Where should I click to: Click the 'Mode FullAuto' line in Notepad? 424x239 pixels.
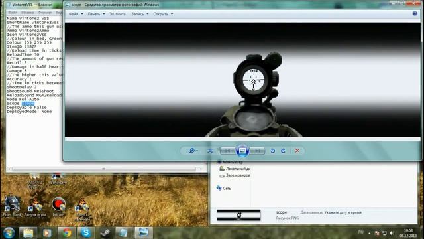[x=23, y=99]
